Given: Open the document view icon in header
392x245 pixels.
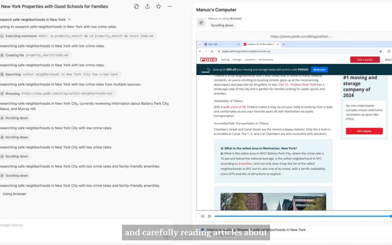Looking at the screenshot, I should 136,7.
